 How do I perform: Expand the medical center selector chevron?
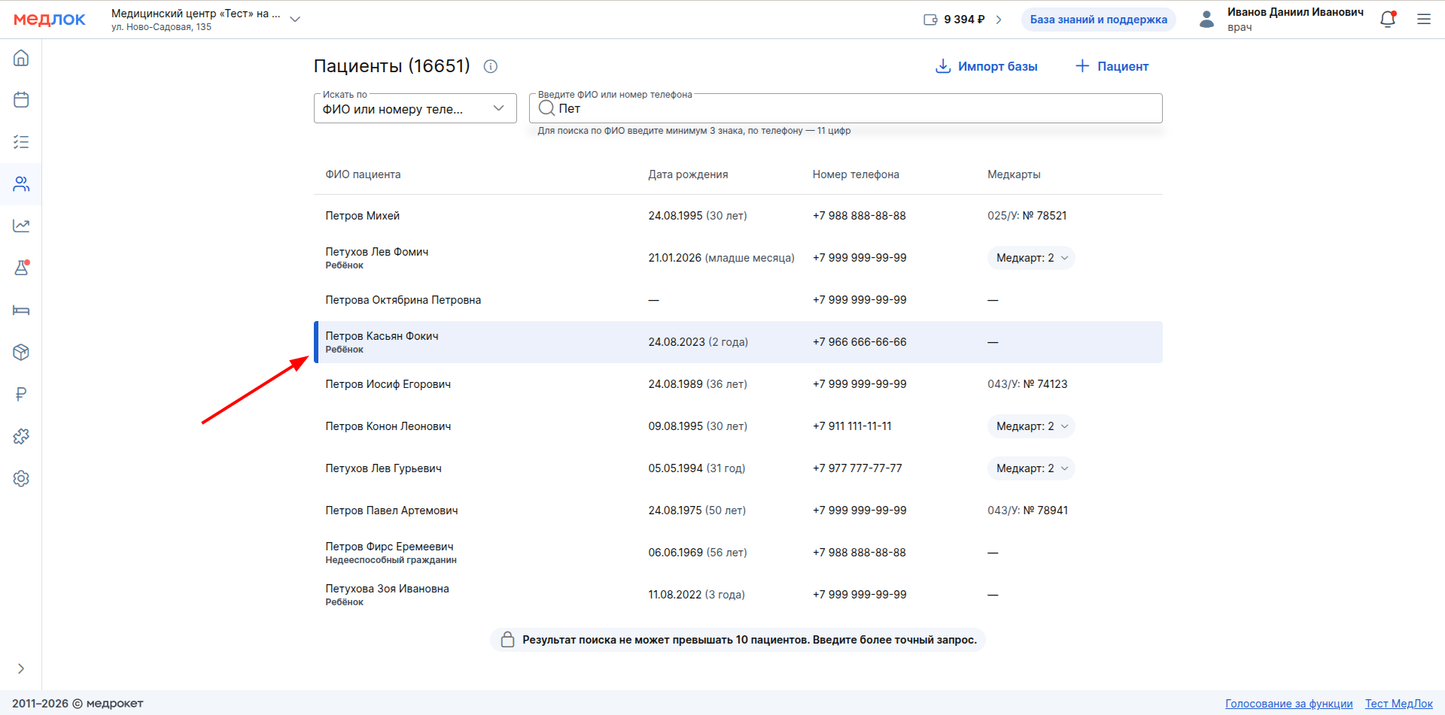tap(295, 20)
